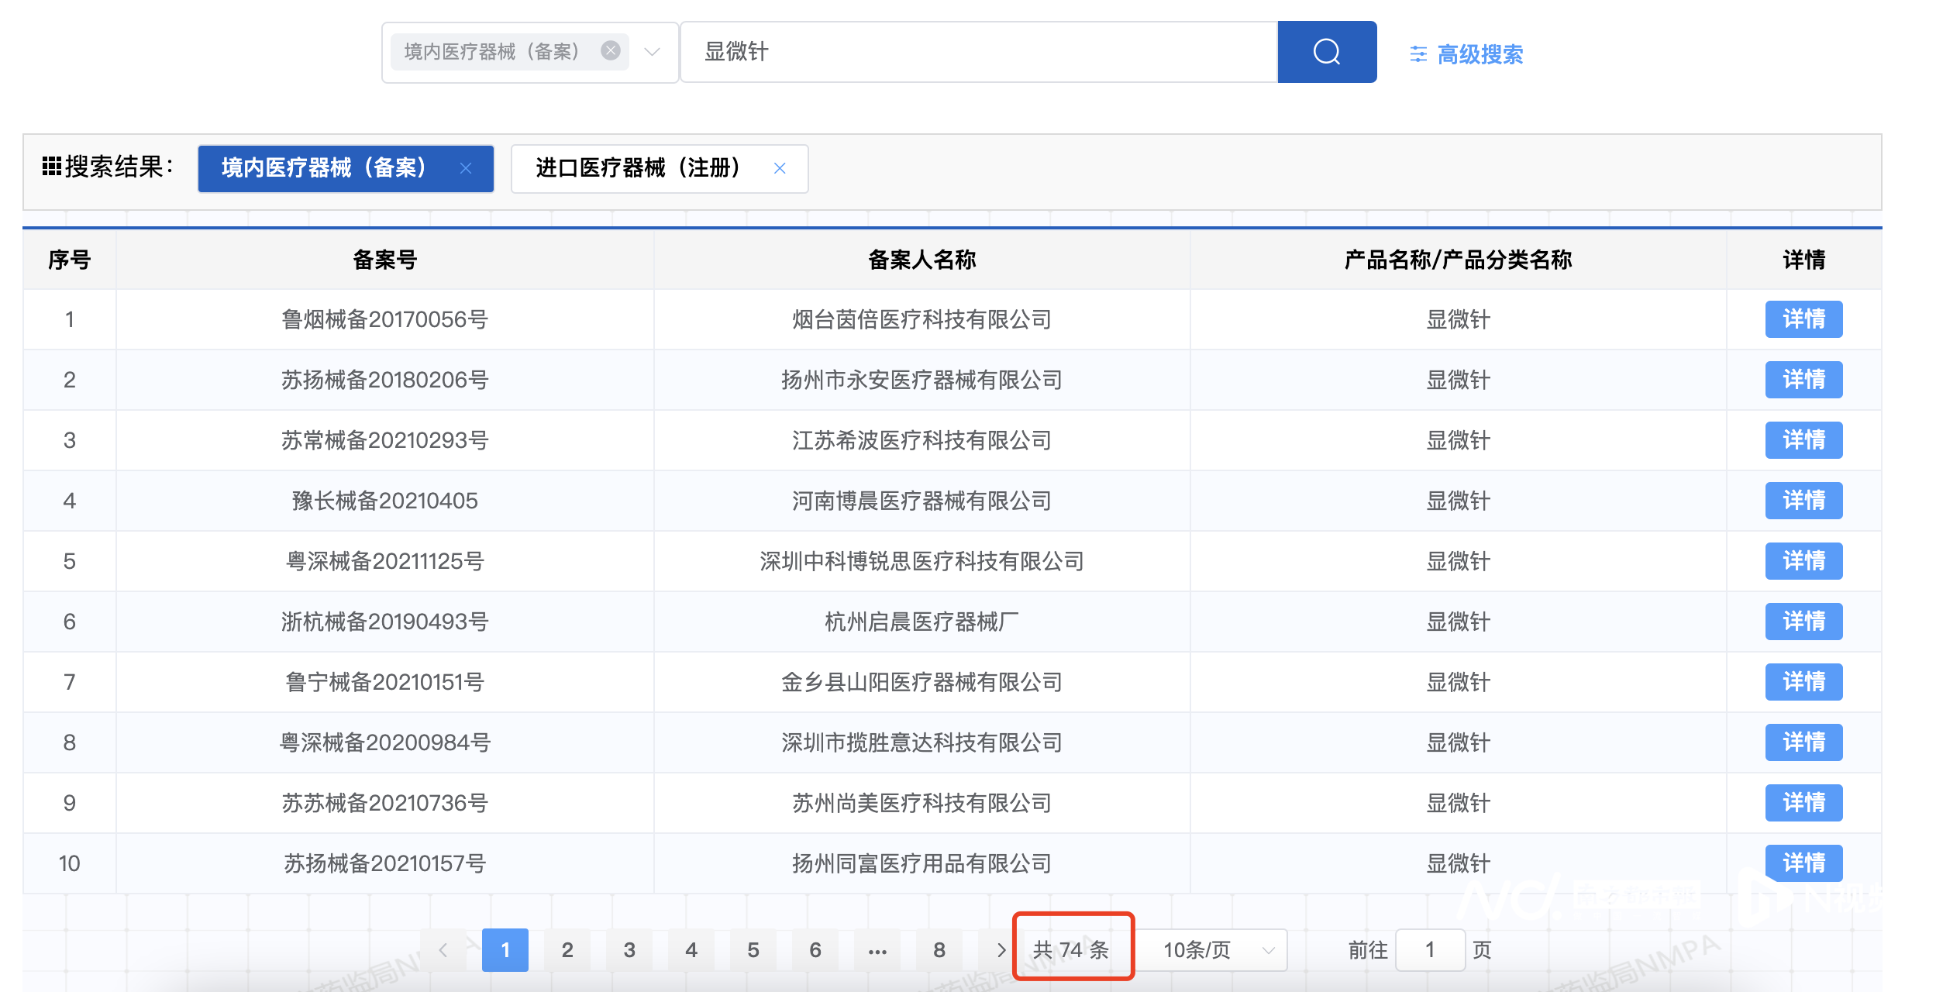Open 详情 for 杭州启晨医疗器械厂
The width and height of the screenshot is (1936, 992).
1803,622
